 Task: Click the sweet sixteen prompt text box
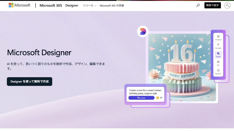(145, 92)
